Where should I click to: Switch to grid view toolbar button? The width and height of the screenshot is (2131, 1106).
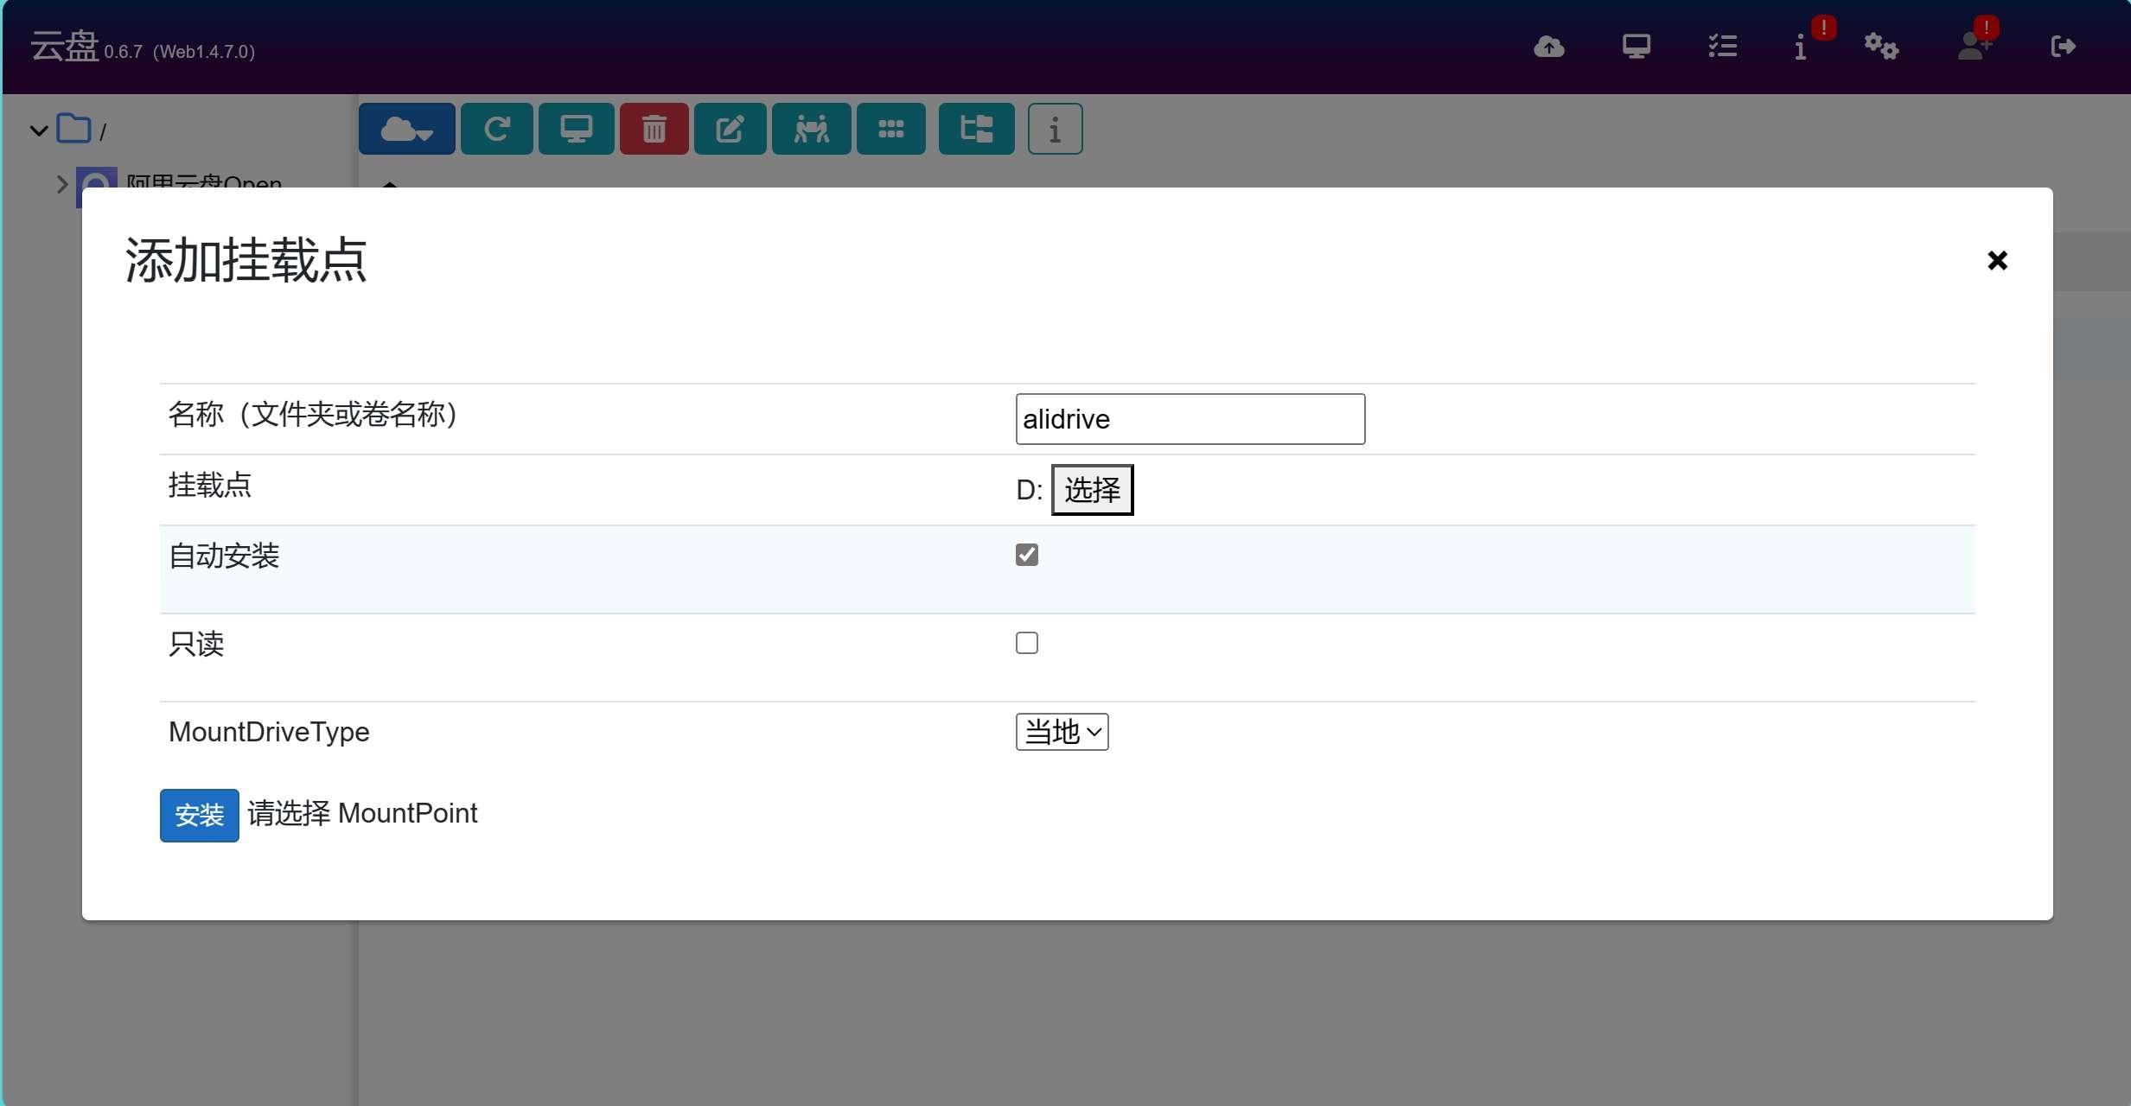(x=890, y=129)
